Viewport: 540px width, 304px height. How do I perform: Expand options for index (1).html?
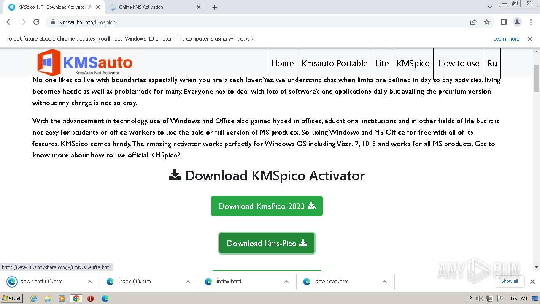pos(188,282)
